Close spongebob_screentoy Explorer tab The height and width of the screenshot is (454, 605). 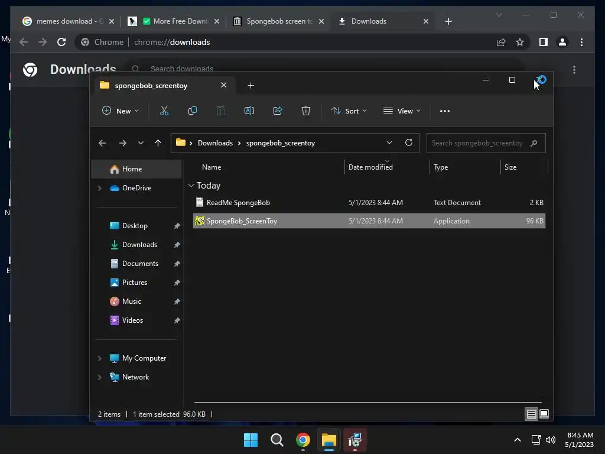[x=223, y=85]
